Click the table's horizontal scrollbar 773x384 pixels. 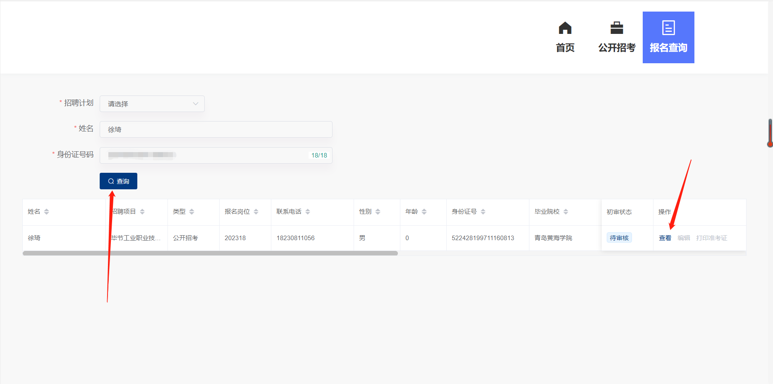pos(210,253)
